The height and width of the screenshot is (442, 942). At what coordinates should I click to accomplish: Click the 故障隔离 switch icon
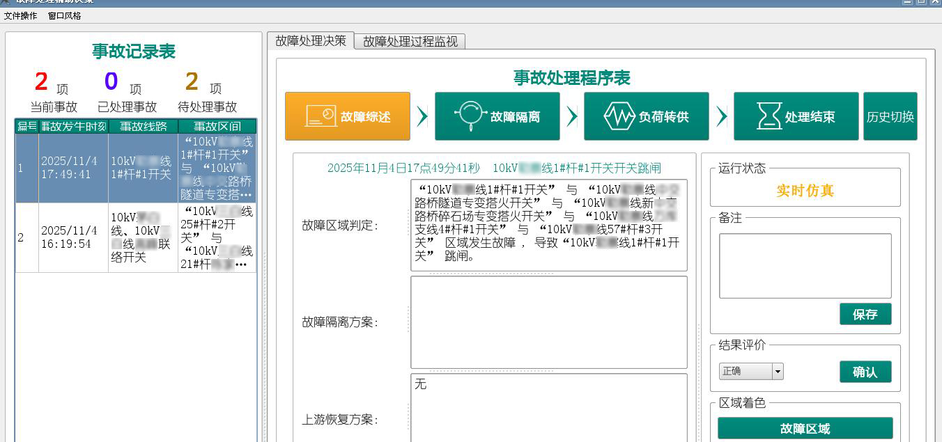tap(470, 116)
